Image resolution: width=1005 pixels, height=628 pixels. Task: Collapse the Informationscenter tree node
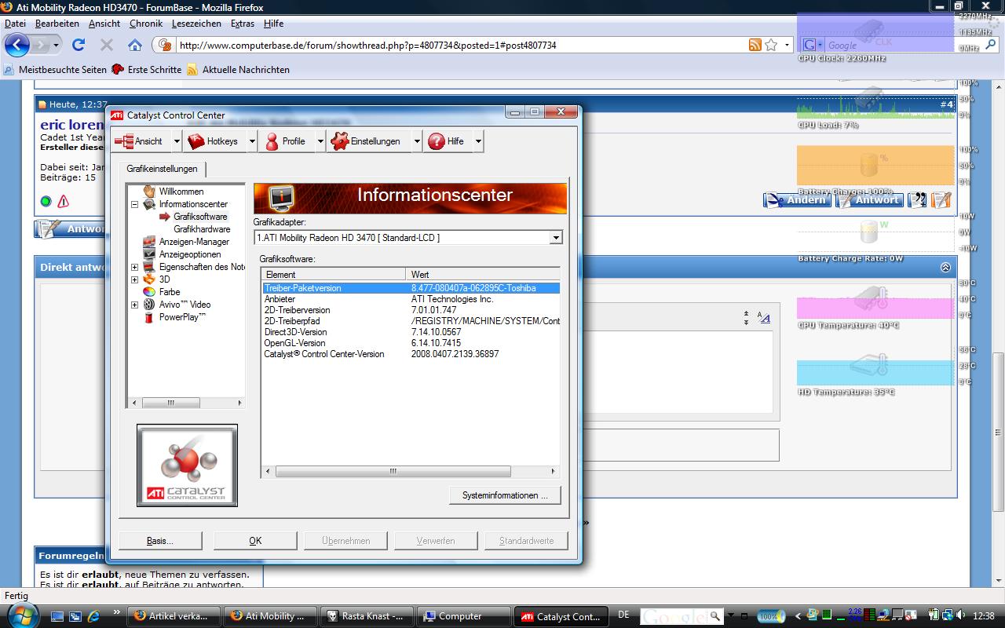point(134,204)
